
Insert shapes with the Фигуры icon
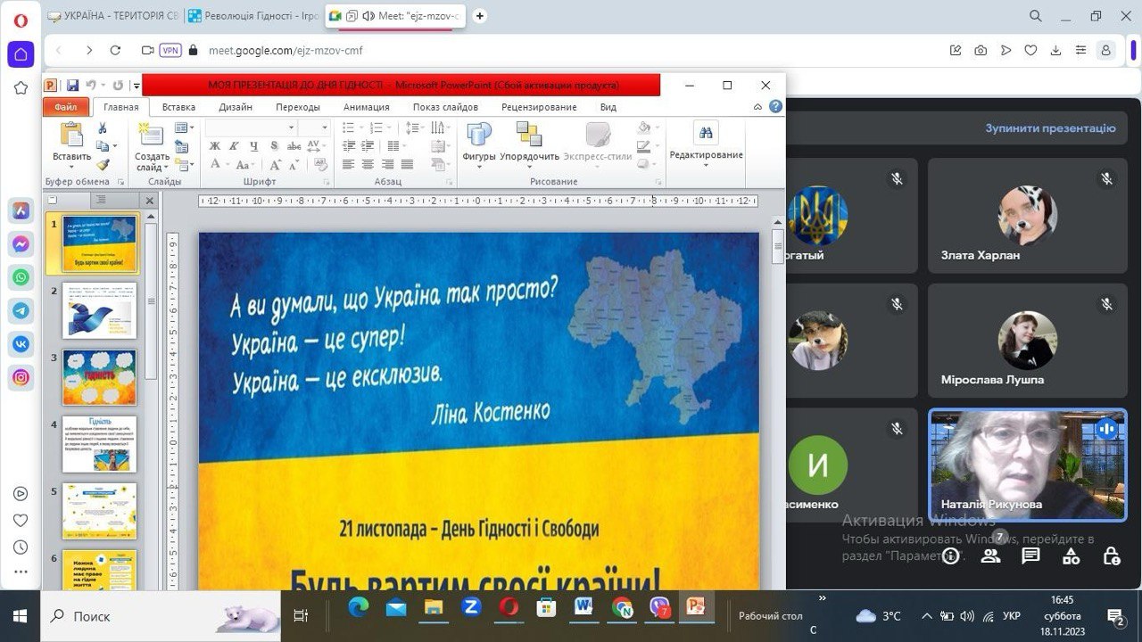pos(479,135)
